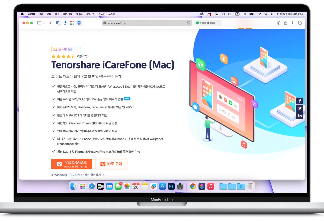Viewport: 324px width, 221px height.
Task: Open Control Center icon in menu bar
Action: [272, 14]
